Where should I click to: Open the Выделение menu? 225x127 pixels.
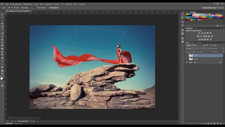49,4
